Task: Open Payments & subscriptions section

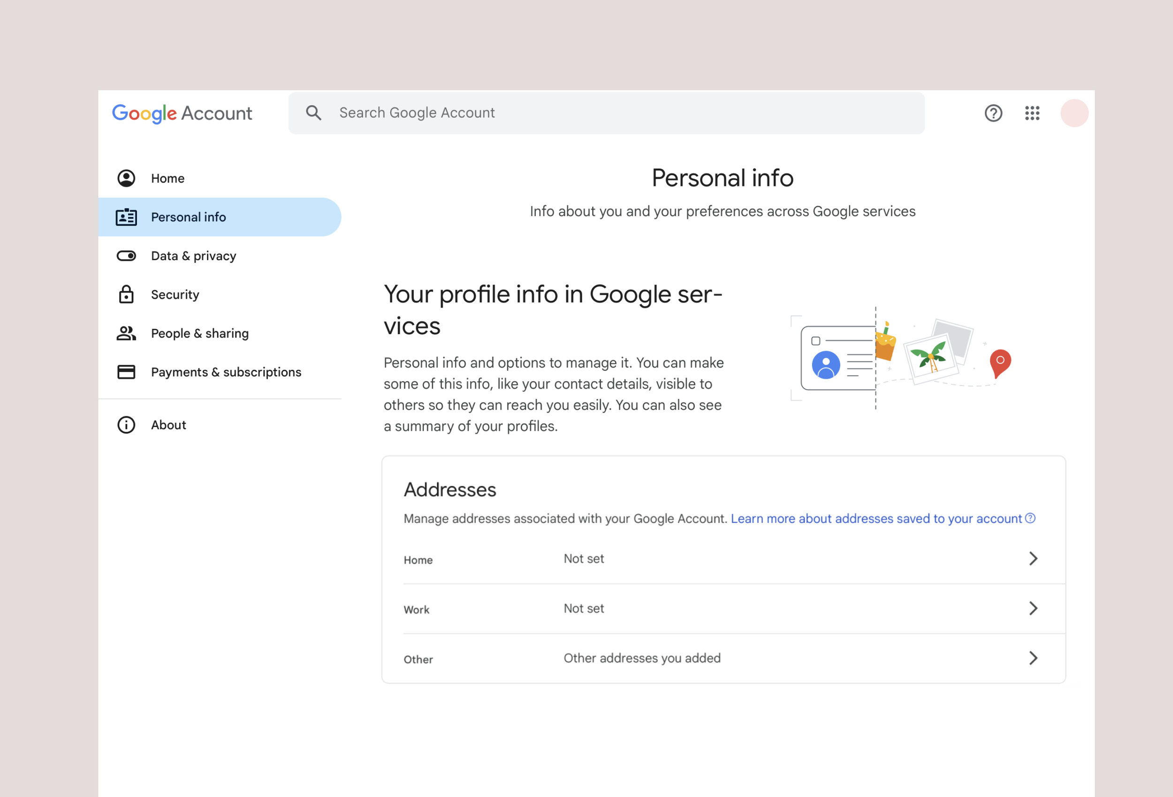Action: tap(220, 372)
